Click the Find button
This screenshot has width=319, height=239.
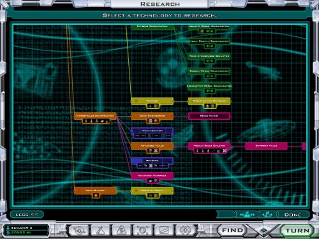pyautogui.click(x=232, y=230)
